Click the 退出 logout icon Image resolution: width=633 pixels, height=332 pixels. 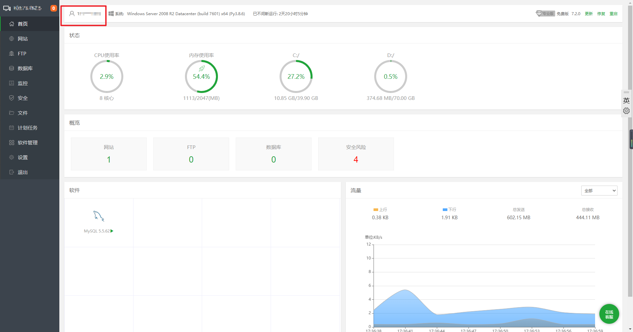(x=12, y=172)
